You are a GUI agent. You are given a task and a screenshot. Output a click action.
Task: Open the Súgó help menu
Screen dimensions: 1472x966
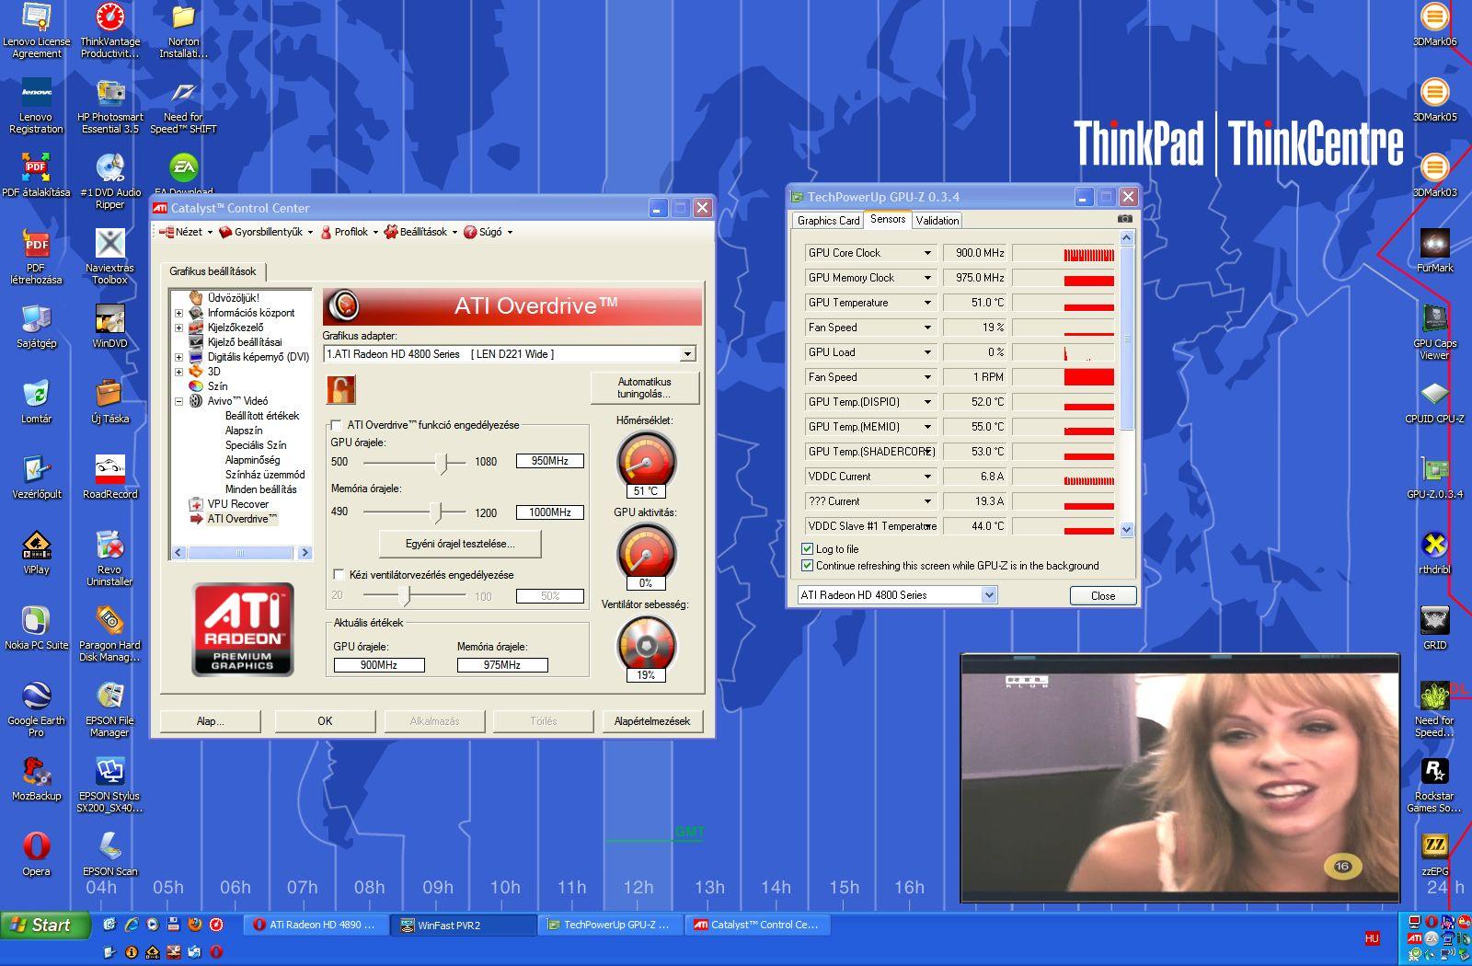tap(489, 232)
